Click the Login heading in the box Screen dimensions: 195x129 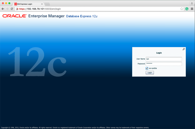(159, 53)
